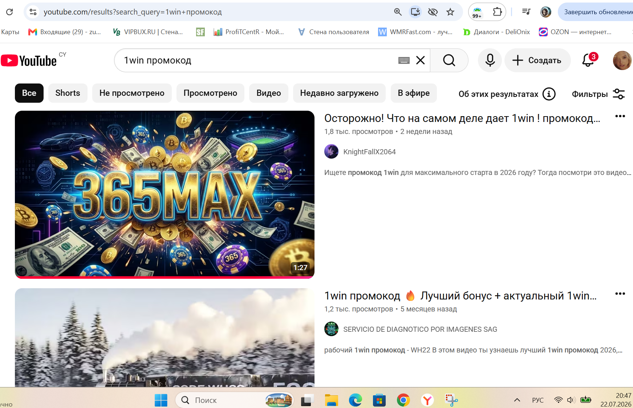Screen dimensions: 633x408
Task: Open File Explorer from the taskbar
Action: (x=331, y=400)
